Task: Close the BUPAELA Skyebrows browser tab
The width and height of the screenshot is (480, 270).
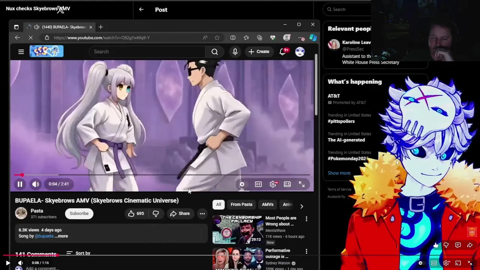Action: click(91, 27)
